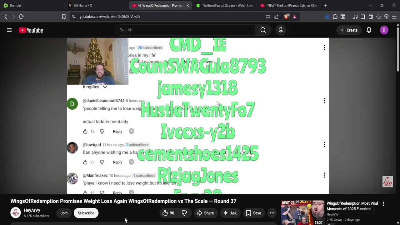Click the '5.47K subscribers' text
400x225 pixels.
pos(37,216)
